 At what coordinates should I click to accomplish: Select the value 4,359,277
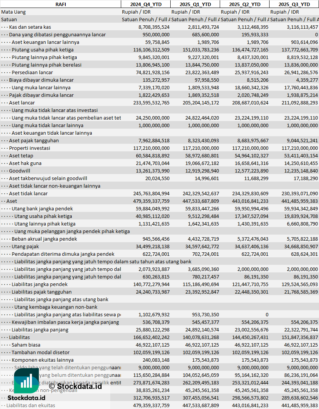(307, 80)
